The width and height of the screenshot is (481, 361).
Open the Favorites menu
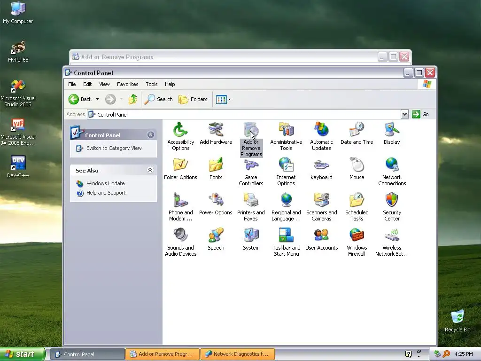[x=127, y=84]
